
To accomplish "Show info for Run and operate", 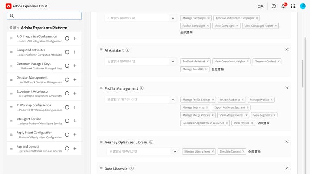I will 67,148.
